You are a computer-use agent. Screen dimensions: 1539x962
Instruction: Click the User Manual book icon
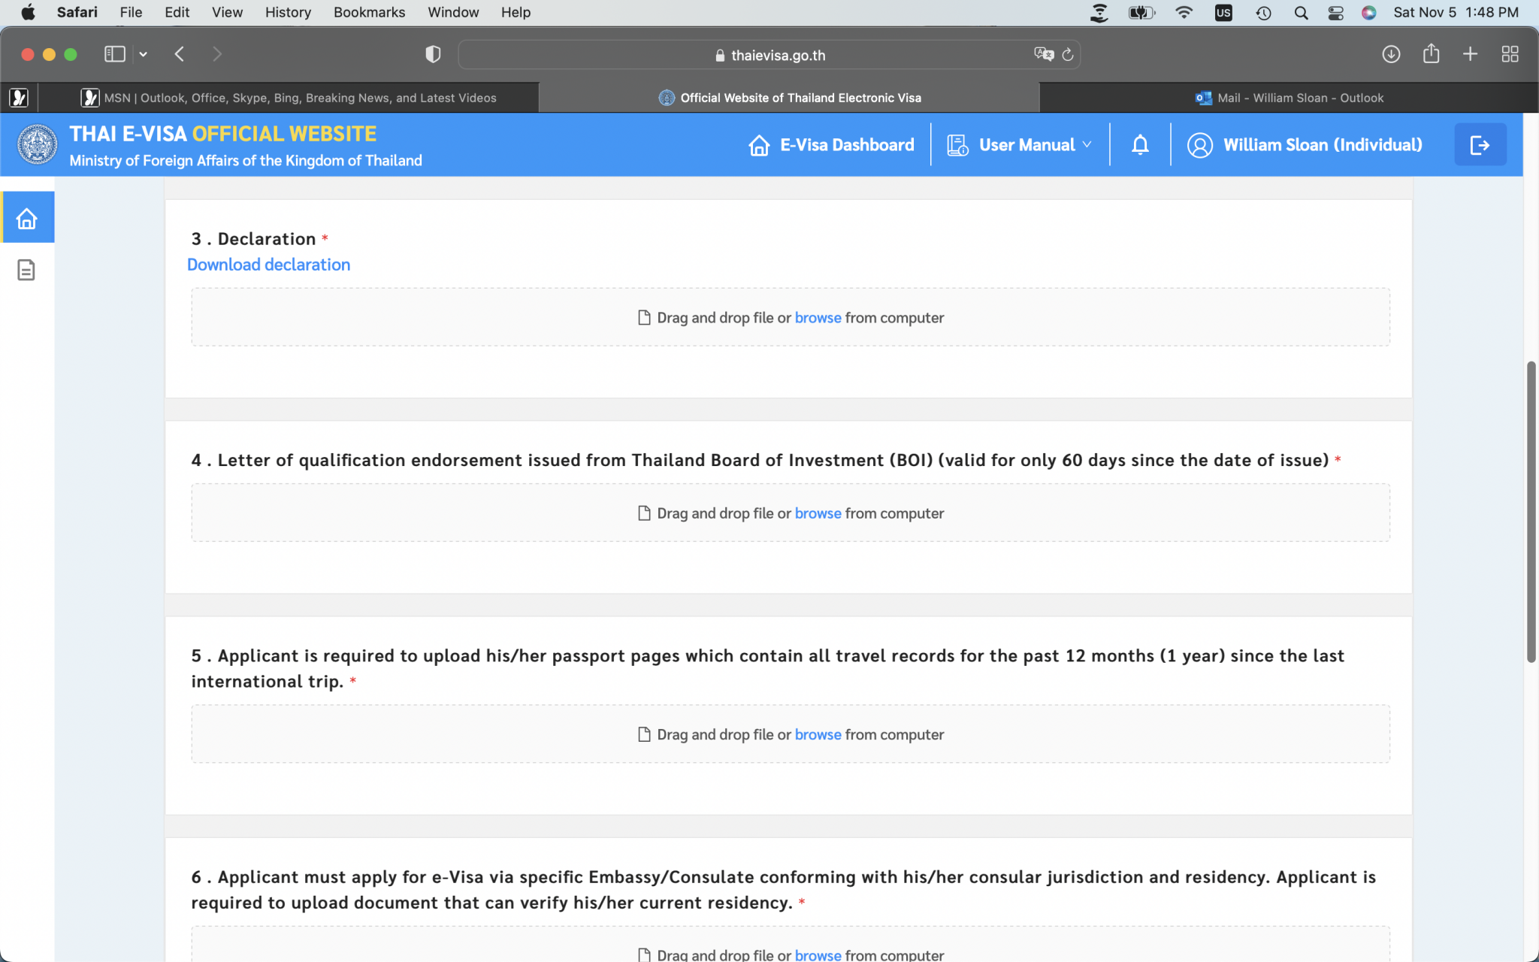click(x=957, y=145)
